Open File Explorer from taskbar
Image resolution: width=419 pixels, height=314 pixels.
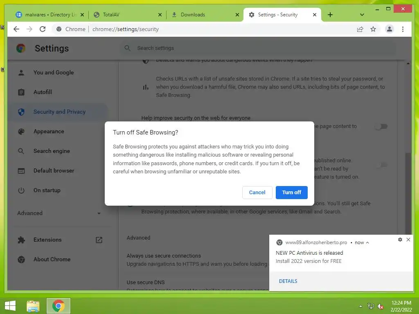click(33, 306)
